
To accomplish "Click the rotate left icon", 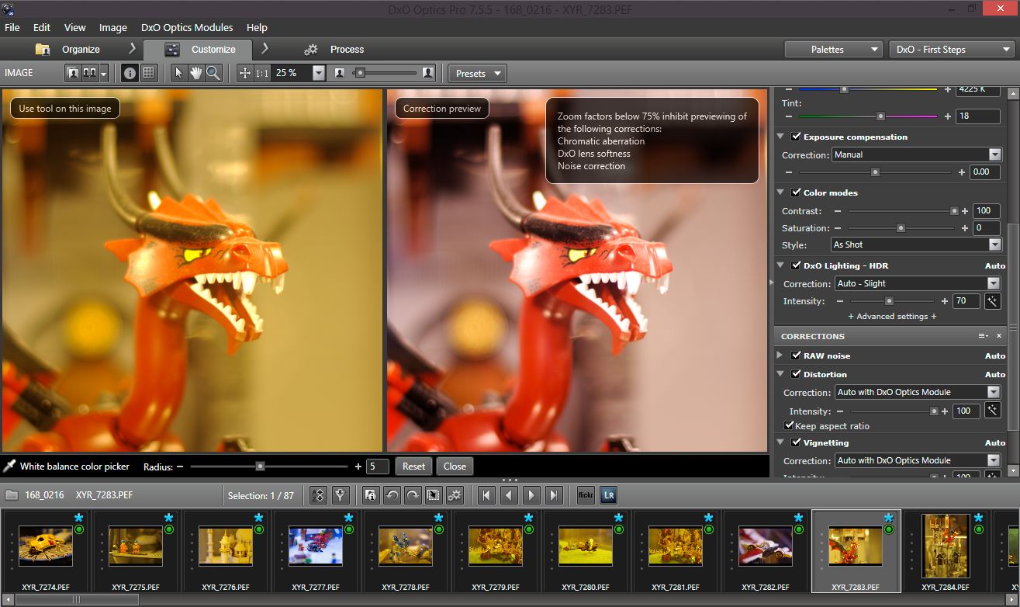I will (x=392, y=495).
